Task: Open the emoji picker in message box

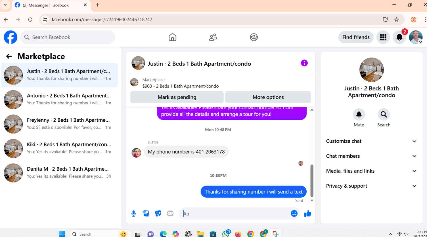Action: pos(294,213)
